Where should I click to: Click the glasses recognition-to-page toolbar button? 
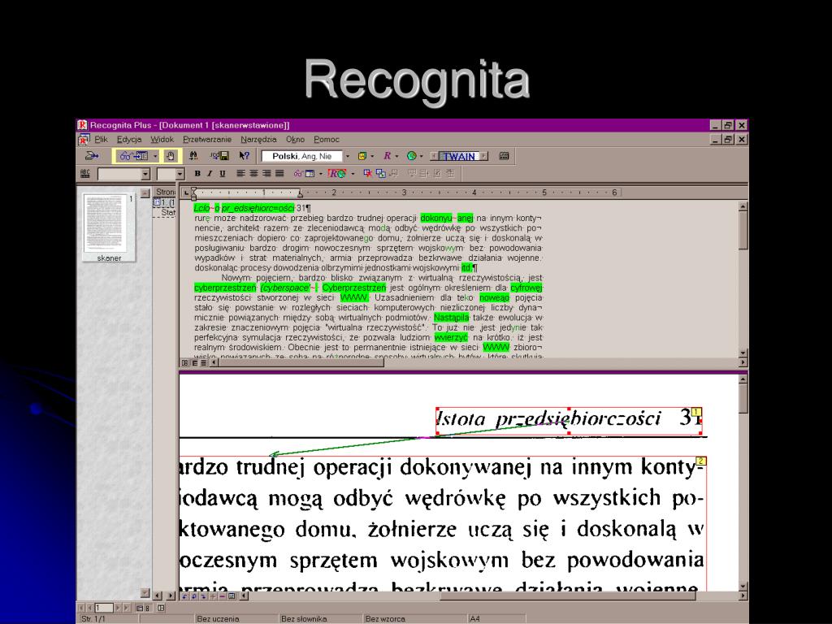tap(133, 156)
